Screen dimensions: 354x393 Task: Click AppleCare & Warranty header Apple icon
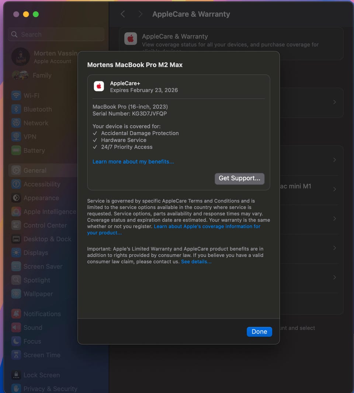(x=131, y=39)
